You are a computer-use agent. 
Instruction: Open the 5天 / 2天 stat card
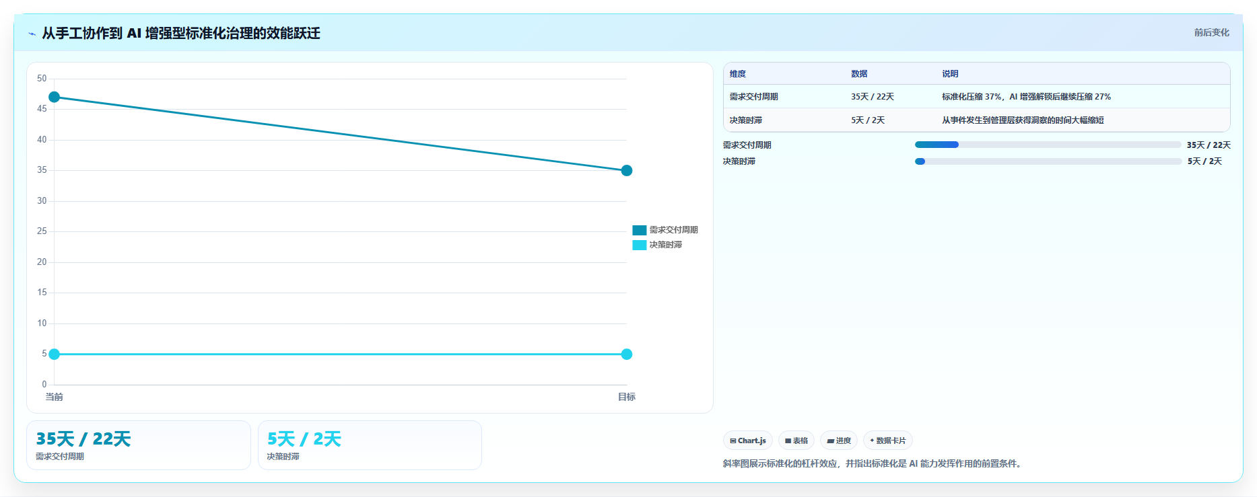pyautogui.click(x=370, y=445)
